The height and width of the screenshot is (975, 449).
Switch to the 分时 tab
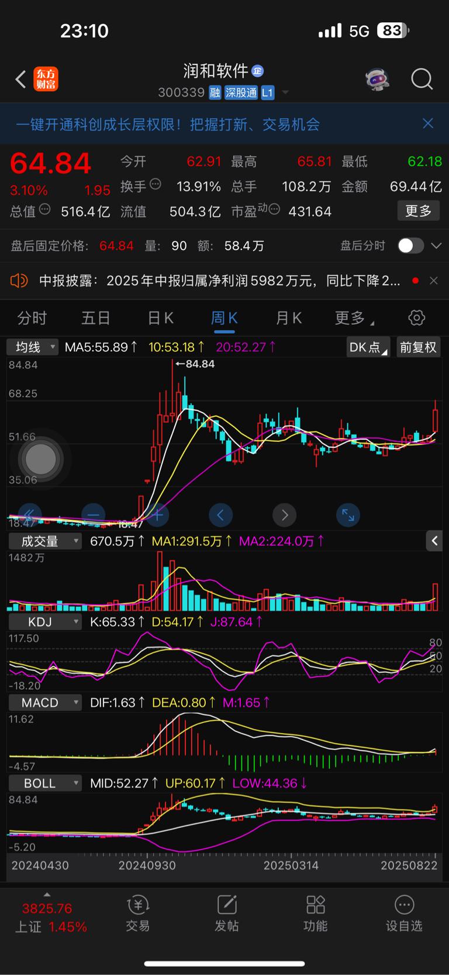click(x=32, y=318)
